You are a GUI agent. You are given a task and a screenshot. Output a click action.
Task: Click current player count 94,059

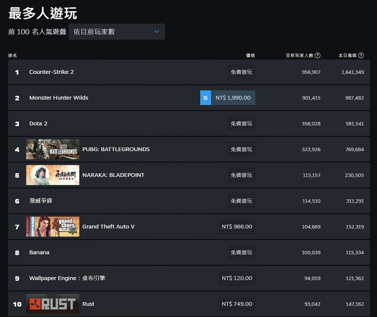(x=312, y=278)
